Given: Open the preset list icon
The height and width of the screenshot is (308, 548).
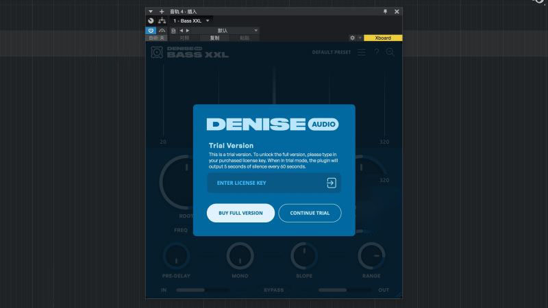Looking at the screenshot, I should 173,31.
